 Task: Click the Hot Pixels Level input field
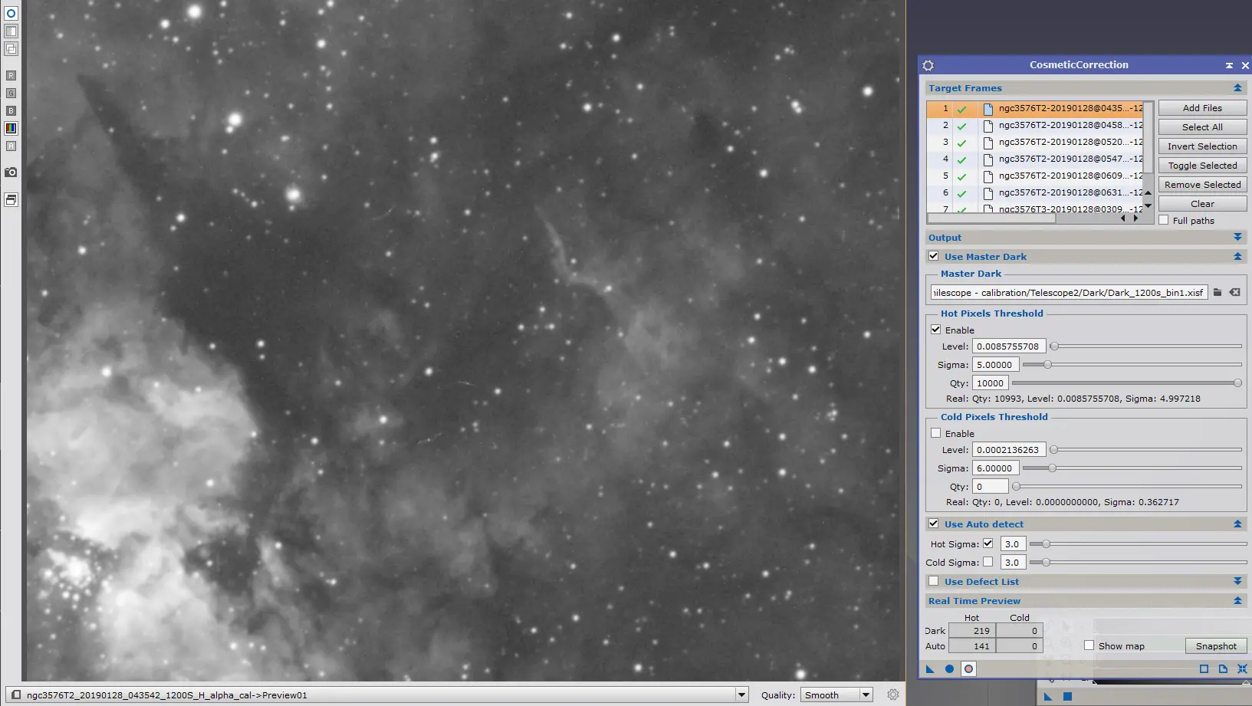coord(1009,346)
